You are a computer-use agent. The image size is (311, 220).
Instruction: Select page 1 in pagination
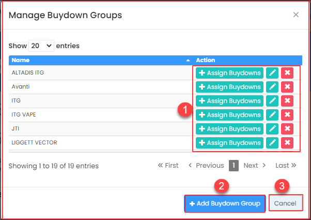point(234,166)
